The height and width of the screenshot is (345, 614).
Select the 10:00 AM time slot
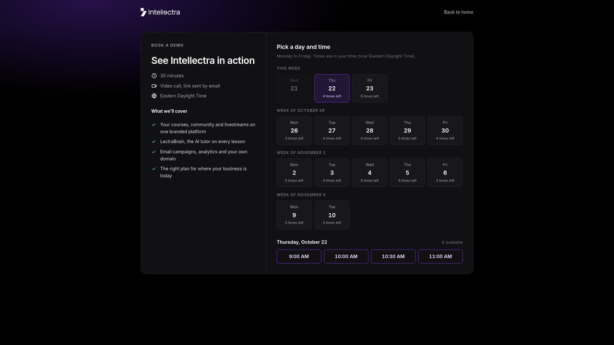point(346,256)
